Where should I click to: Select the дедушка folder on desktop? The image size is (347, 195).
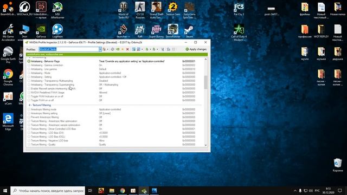(x=337, y=54)
